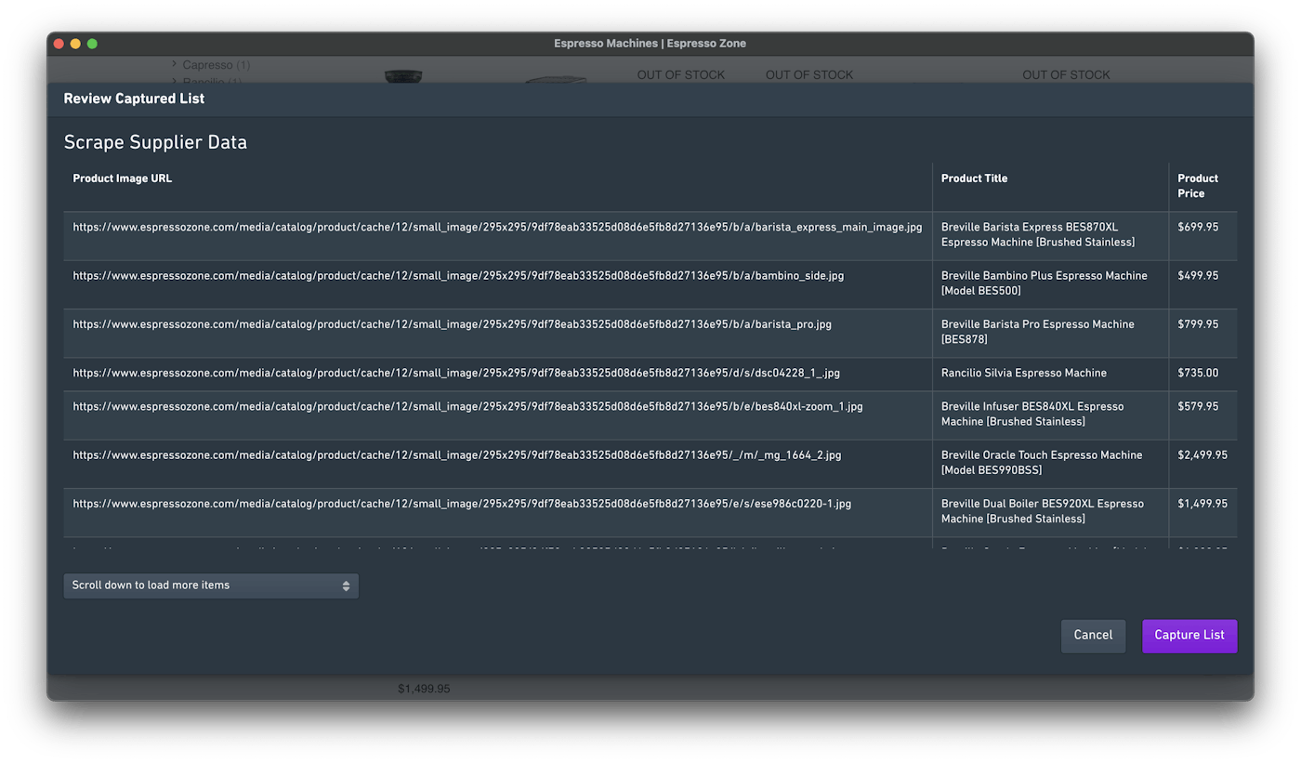Expand the Capresso category in background page
The height and width of the screenshot is (763, 1301).
(x=175, y=64)
